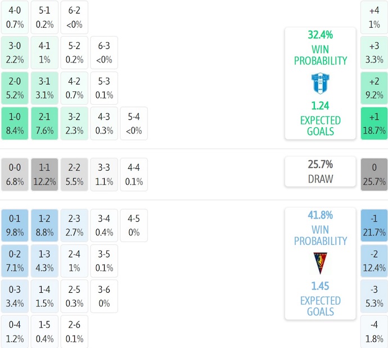This screenshot has height=348, width=388.
Task: Choose the 2-1 scoreline at 7.6%
Action: click(44, 123)
